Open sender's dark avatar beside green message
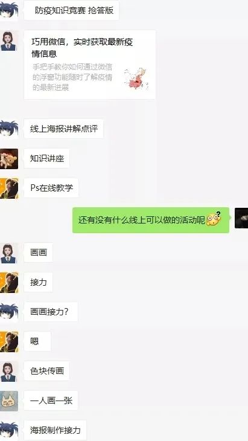Image resolution: width=248 pixels, height=441 pixels. (241, 218)
